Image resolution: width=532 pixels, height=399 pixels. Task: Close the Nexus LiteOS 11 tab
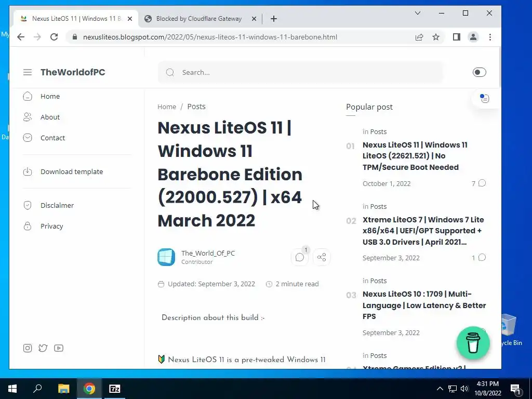[129, 19]
